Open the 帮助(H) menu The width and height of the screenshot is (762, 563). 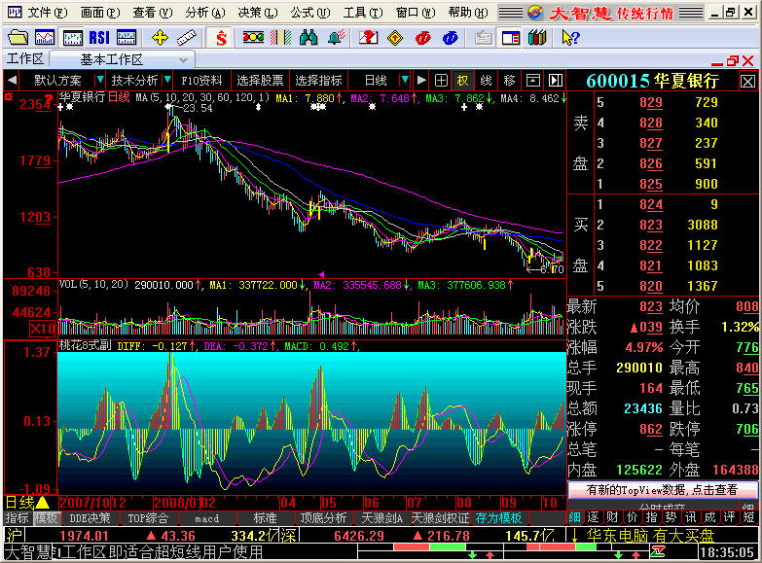467,12
